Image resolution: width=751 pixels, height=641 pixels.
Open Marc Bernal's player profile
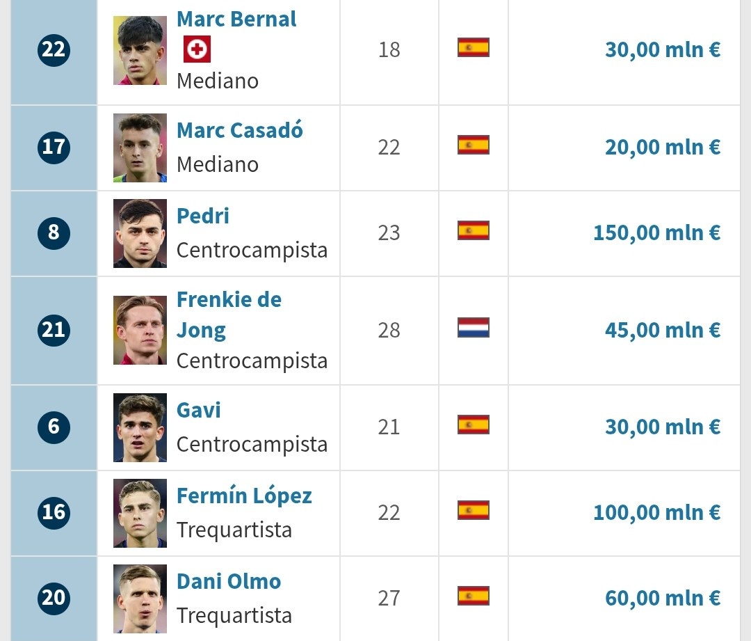coord(236,19)
